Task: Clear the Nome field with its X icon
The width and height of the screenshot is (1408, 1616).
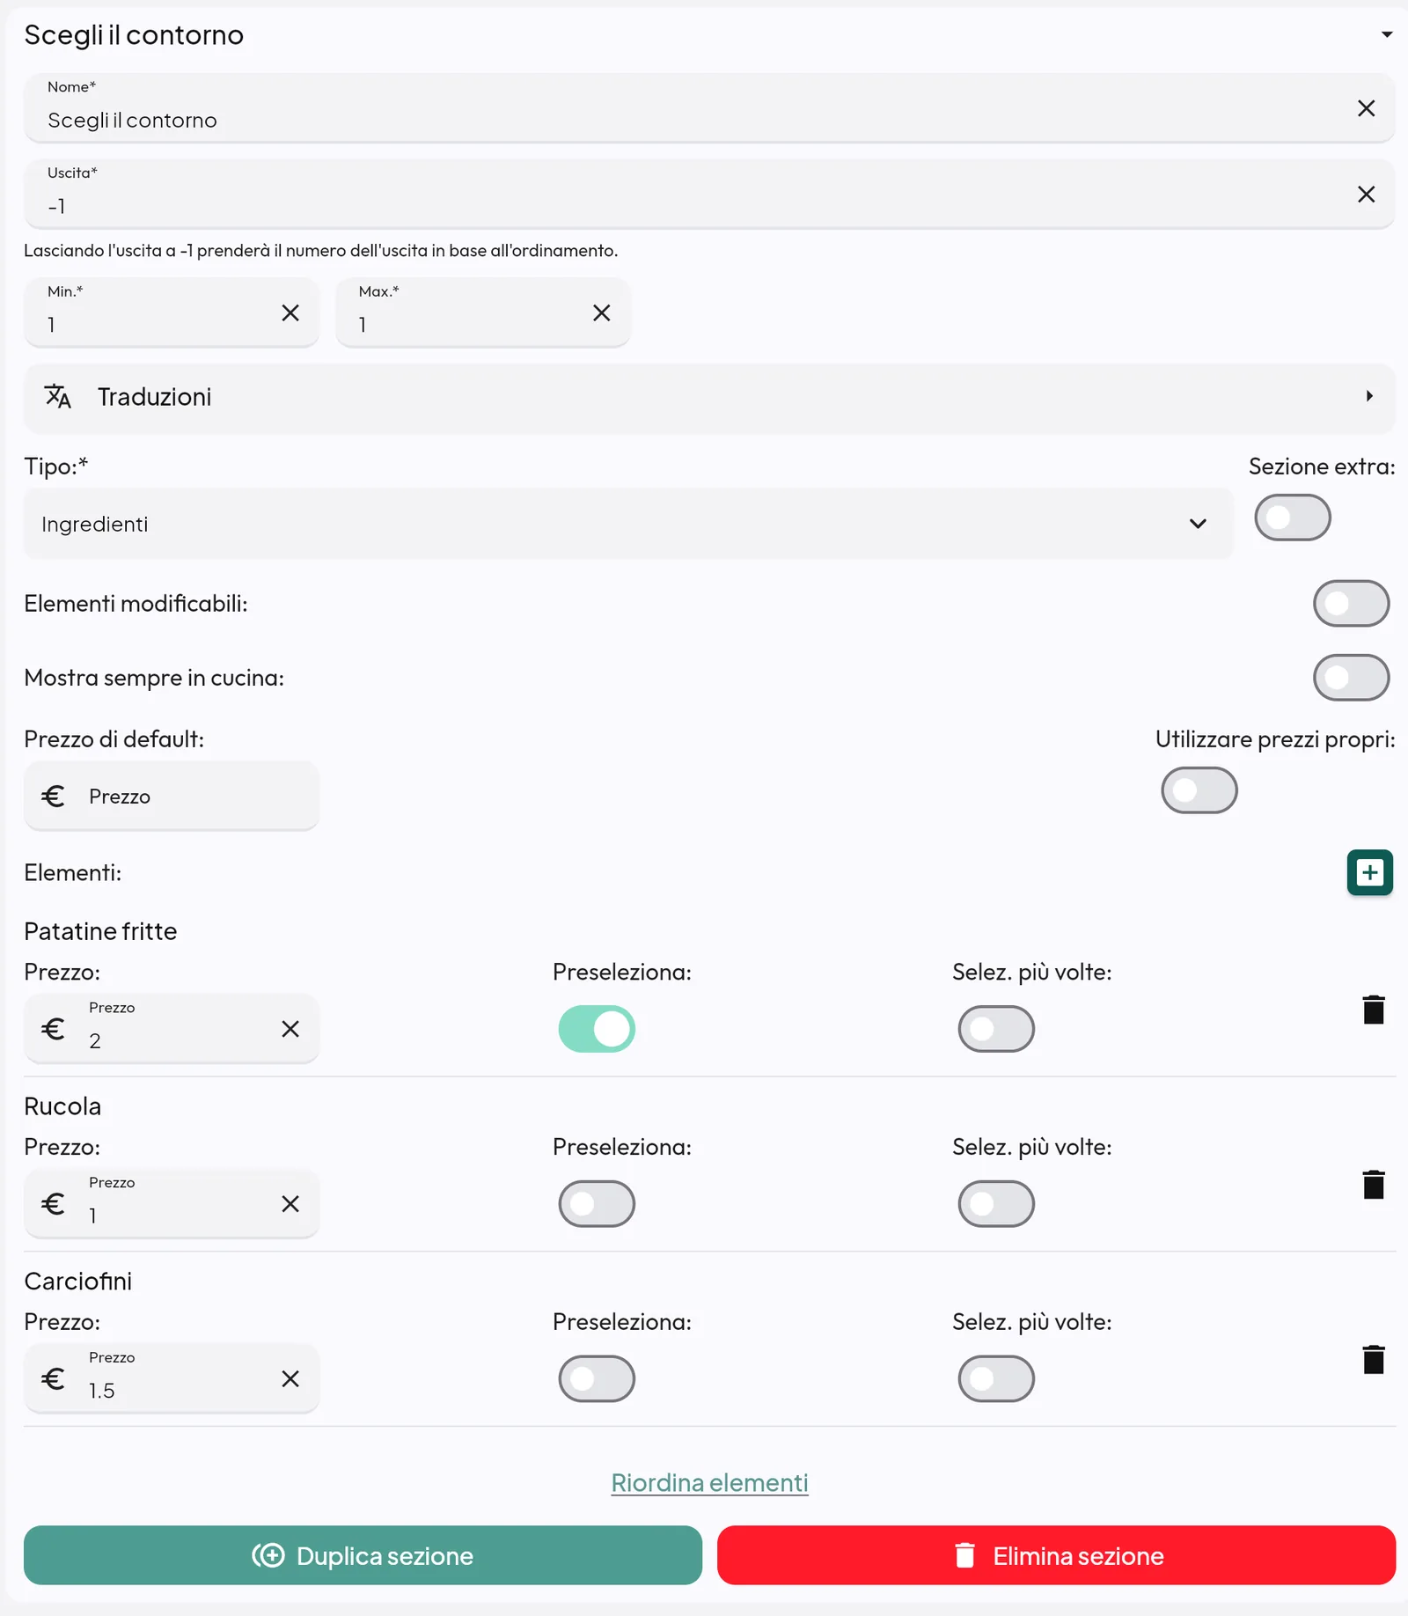Action: coord(1366,108)
